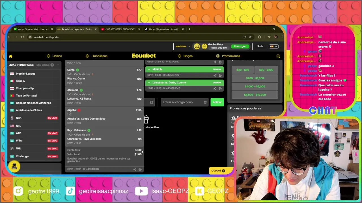Print bet ID 4453476912
The width and height of the screenshot is (362, 203).
click(140, 169)
